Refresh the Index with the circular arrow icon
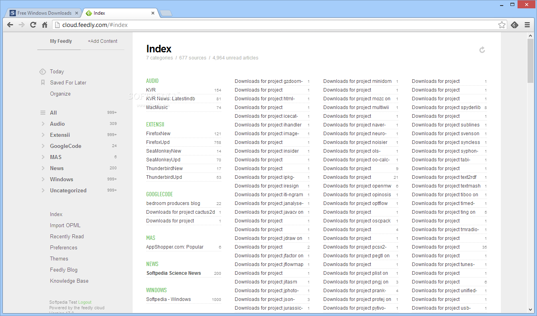 (x=482, y=50)
